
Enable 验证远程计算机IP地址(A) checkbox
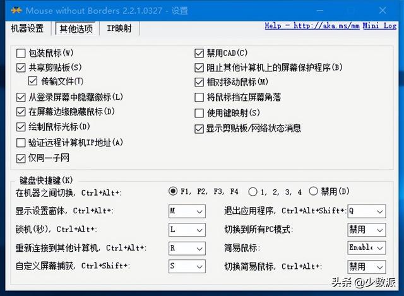pos(21,143)
